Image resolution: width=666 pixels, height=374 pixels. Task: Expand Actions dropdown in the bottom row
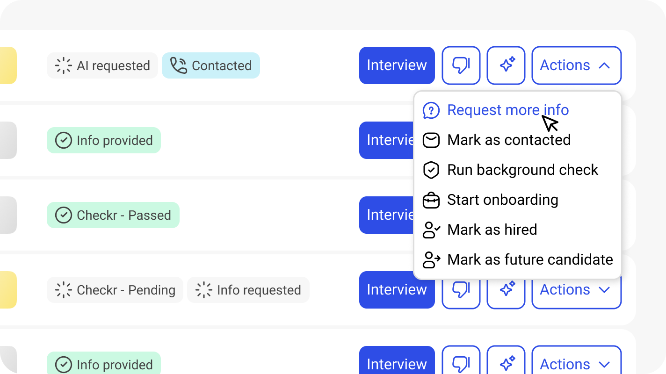[x=576, y=364]
